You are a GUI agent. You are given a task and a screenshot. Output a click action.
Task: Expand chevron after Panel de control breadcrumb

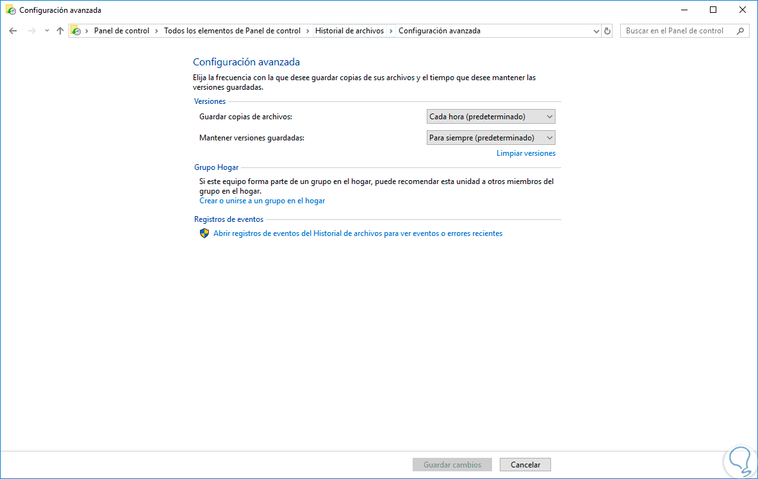pos(156,31)
